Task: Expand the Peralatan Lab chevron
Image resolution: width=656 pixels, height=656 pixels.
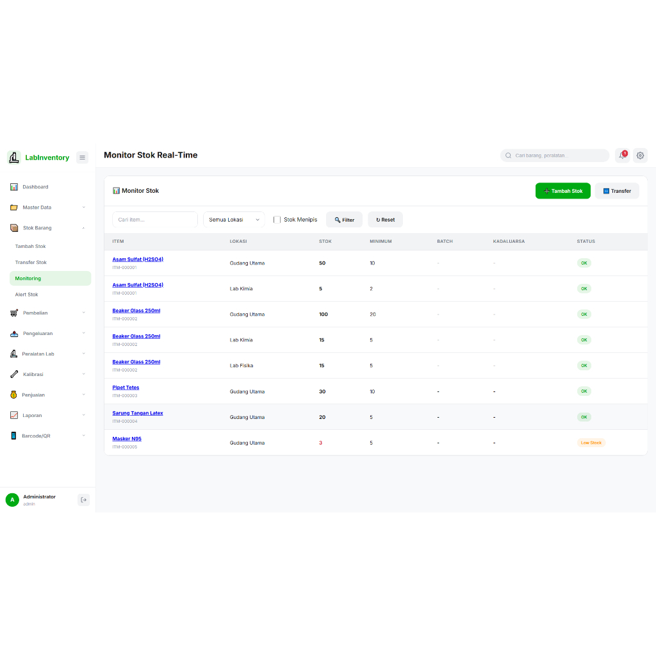Action: pyautogui.click(x=84, y=354)
